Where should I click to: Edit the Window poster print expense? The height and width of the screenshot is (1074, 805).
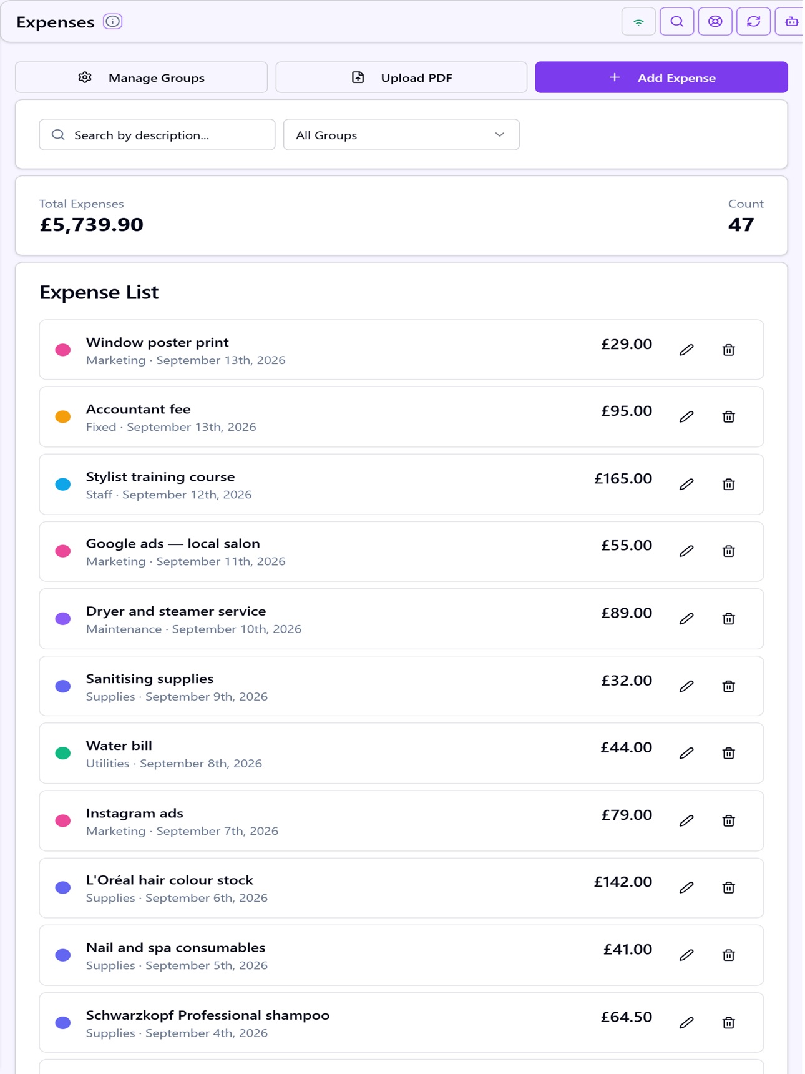(x=686, y=350)
